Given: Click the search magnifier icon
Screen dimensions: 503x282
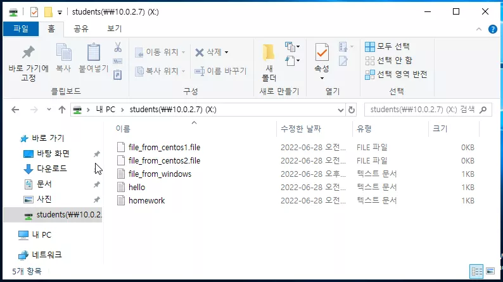Looking at the screenshot, I should coord(483,110).
